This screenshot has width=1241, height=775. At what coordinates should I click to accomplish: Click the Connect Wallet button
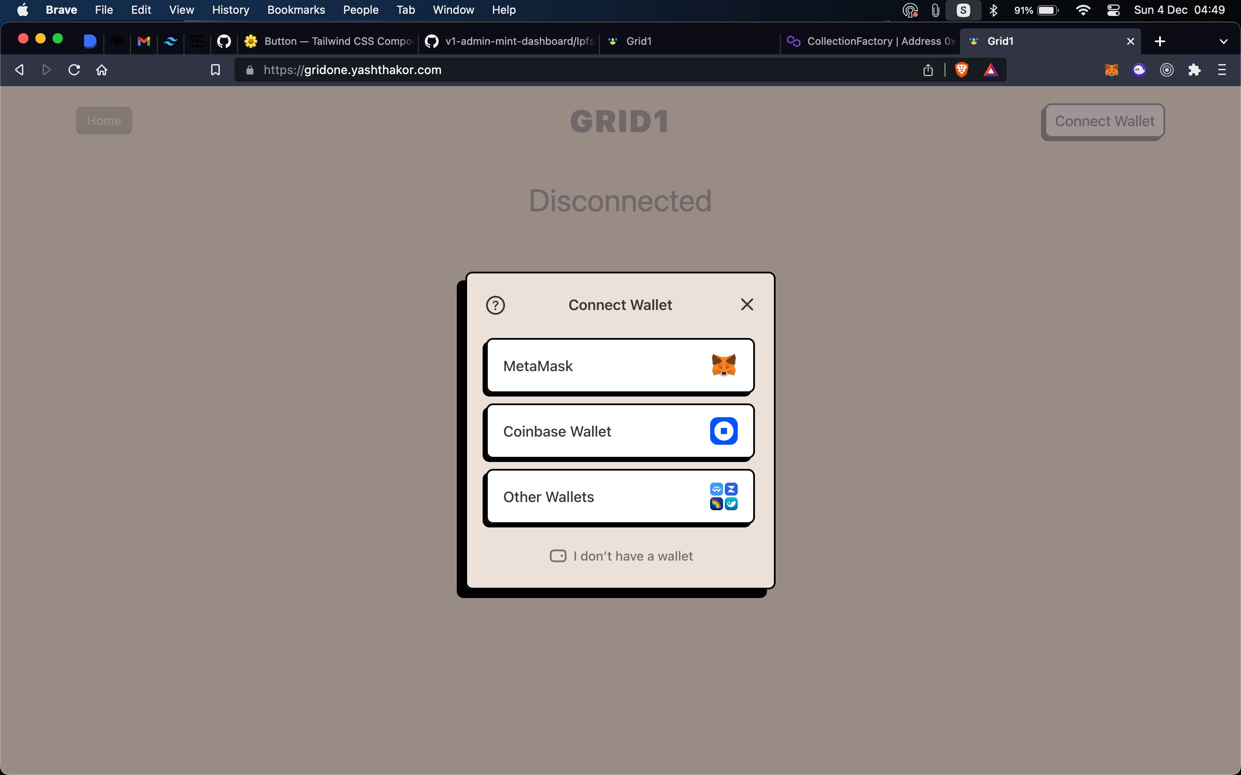[x=1104, y=121]
